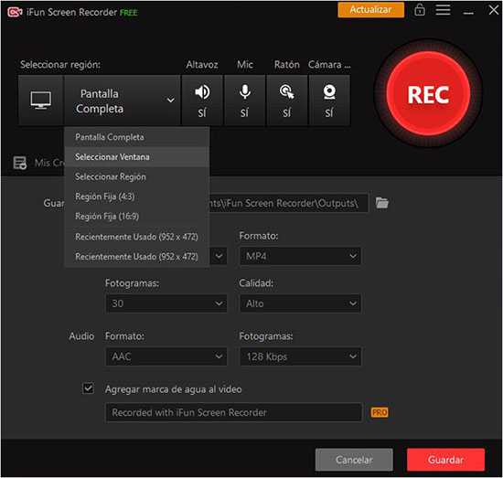Image resolution: width=503 pixels, height=478 pixels.
Task: Click the big red REC button
Action: click(x=428, y=94)
